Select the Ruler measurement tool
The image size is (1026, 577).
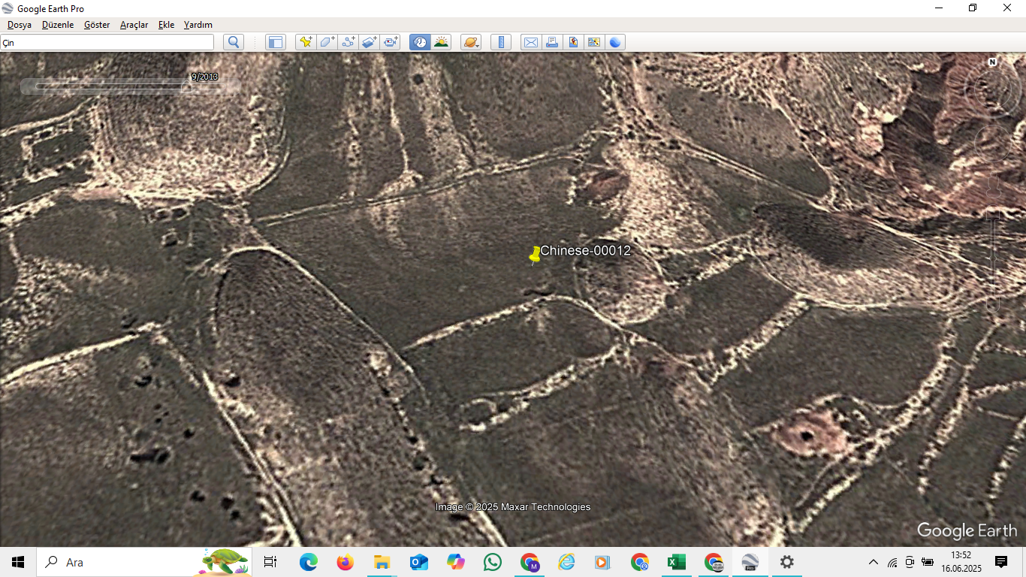pyautogui.click(x=501, y=42)
